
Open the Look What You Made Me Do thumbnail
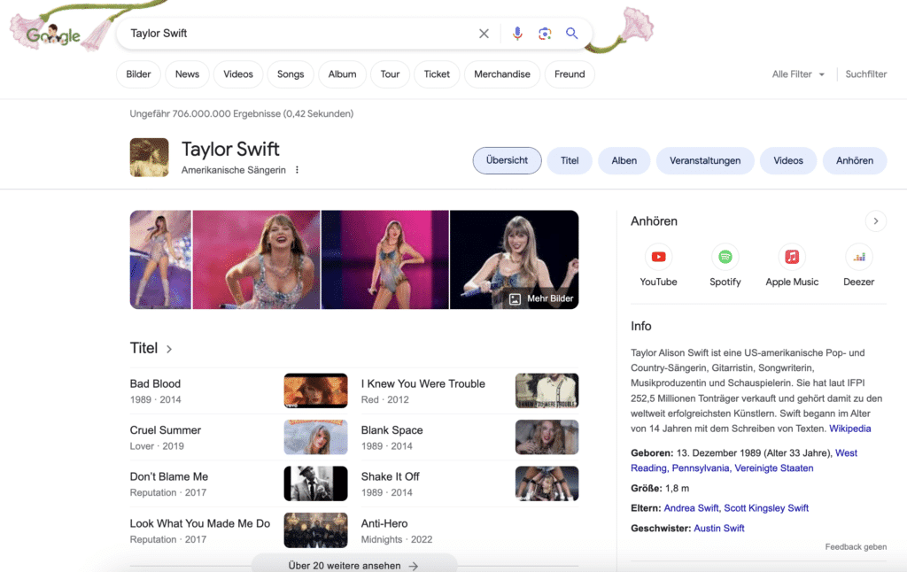pos(316,530)
